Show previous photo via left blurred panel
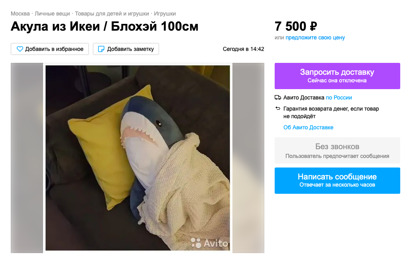 (x=27, y=158)
